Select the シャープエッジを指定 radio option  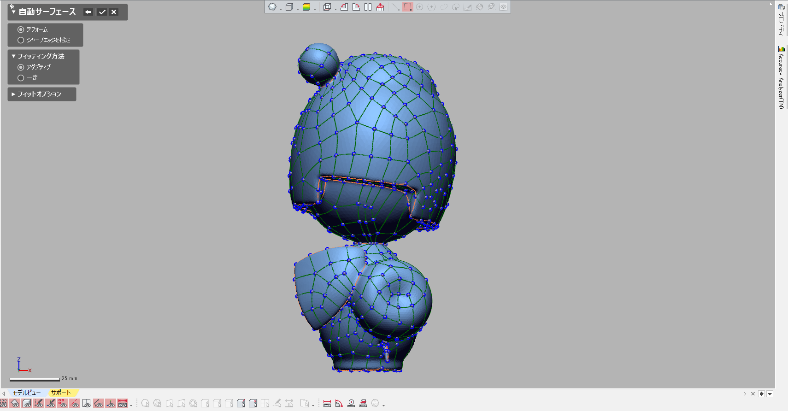point(21,40)
